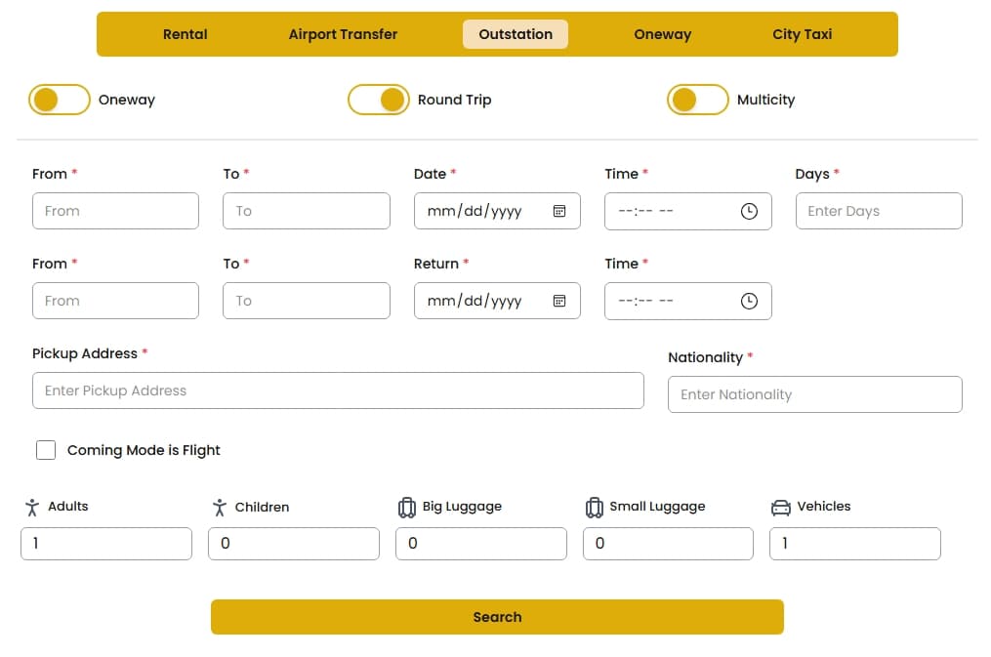Click the Vehicles car icon
The width and height of the screenshot is (991, 657).
pyautogui.click(x=781, y=508)
